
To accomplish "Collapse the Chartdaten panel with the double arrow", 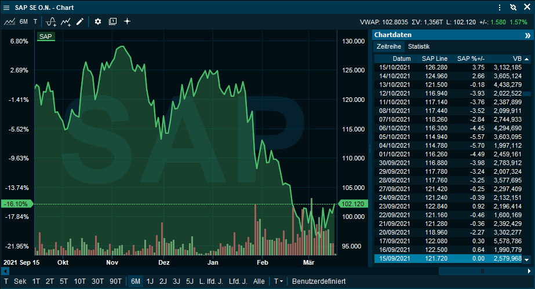I will [527, 35].
